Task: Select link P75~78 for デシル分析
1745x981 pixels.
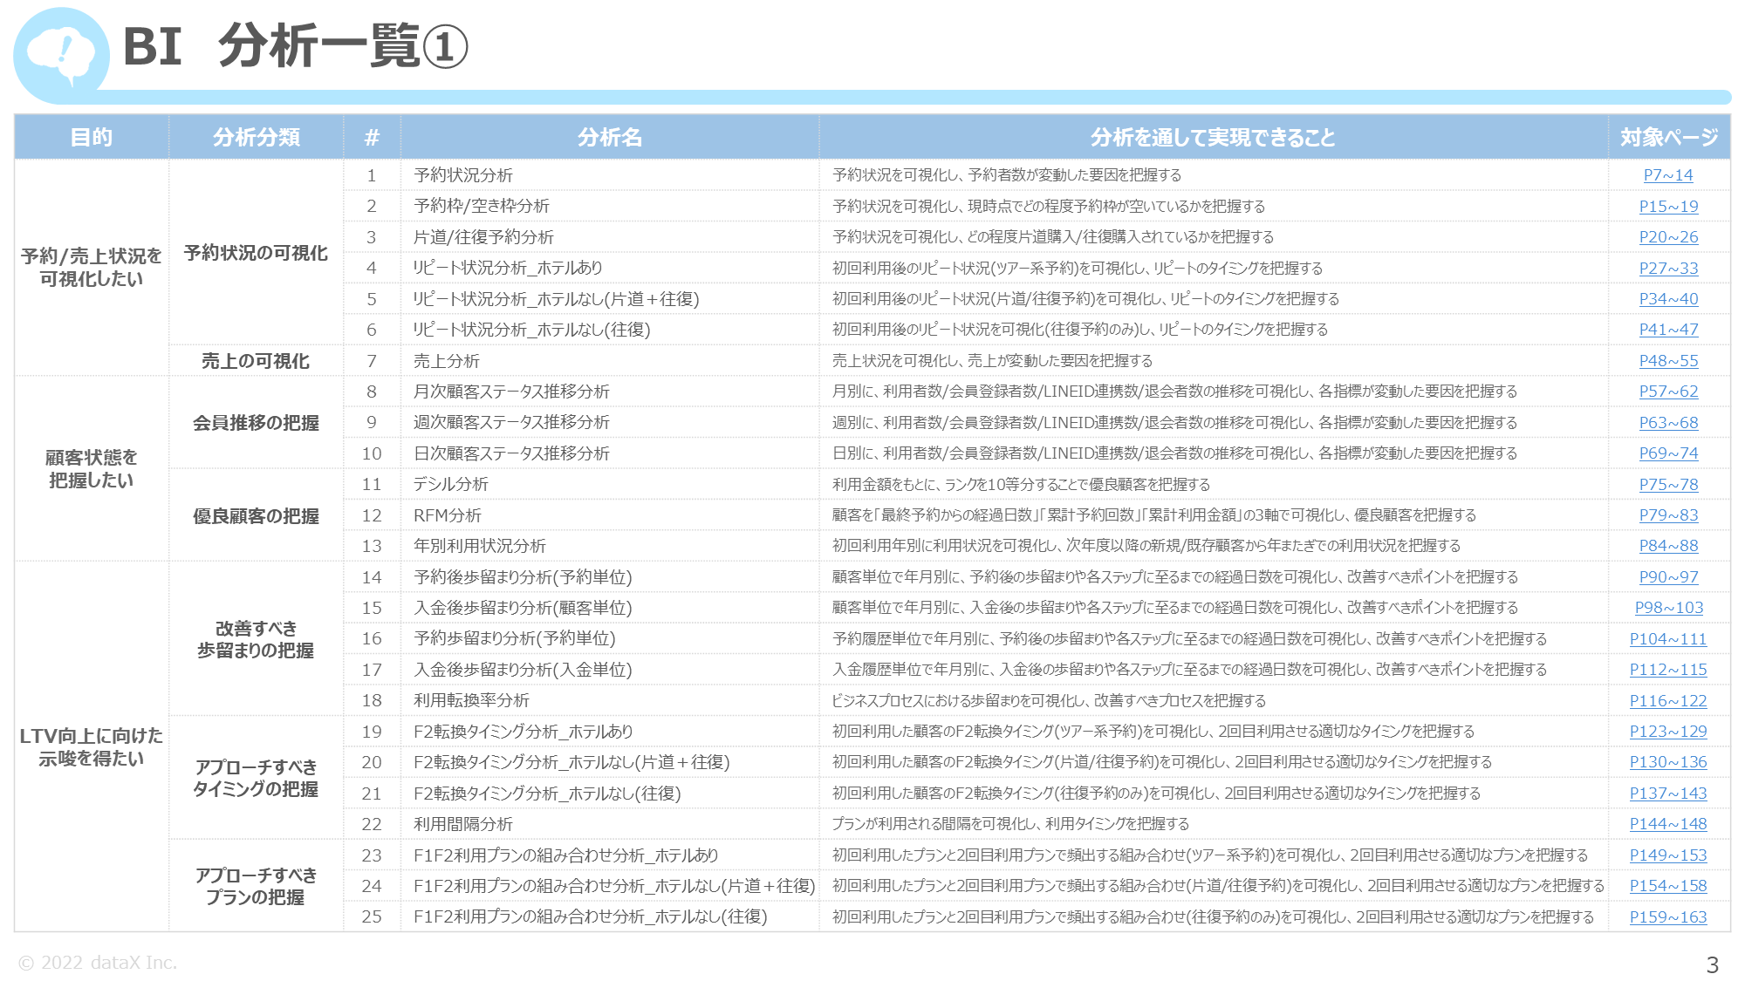Action: [1668, 485]
